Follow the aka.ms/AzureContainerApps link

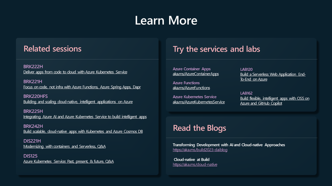pos(196,74)
